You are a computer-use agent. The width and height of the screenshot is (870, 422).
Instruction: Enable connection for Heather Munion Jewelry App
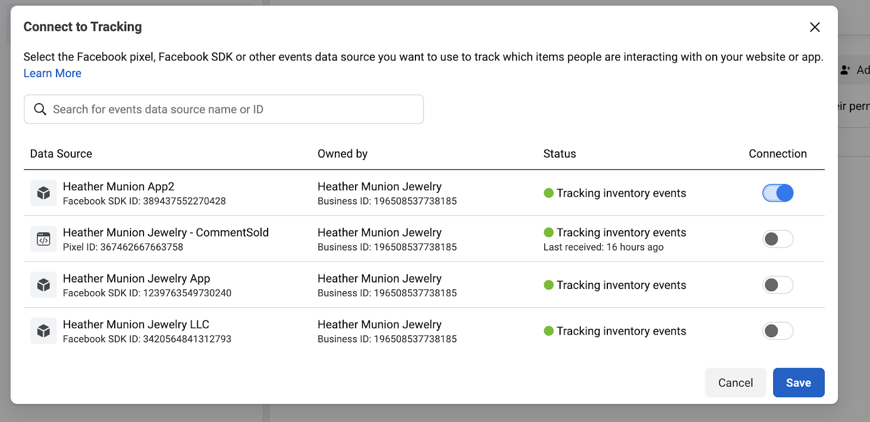(x=778, y=285)
